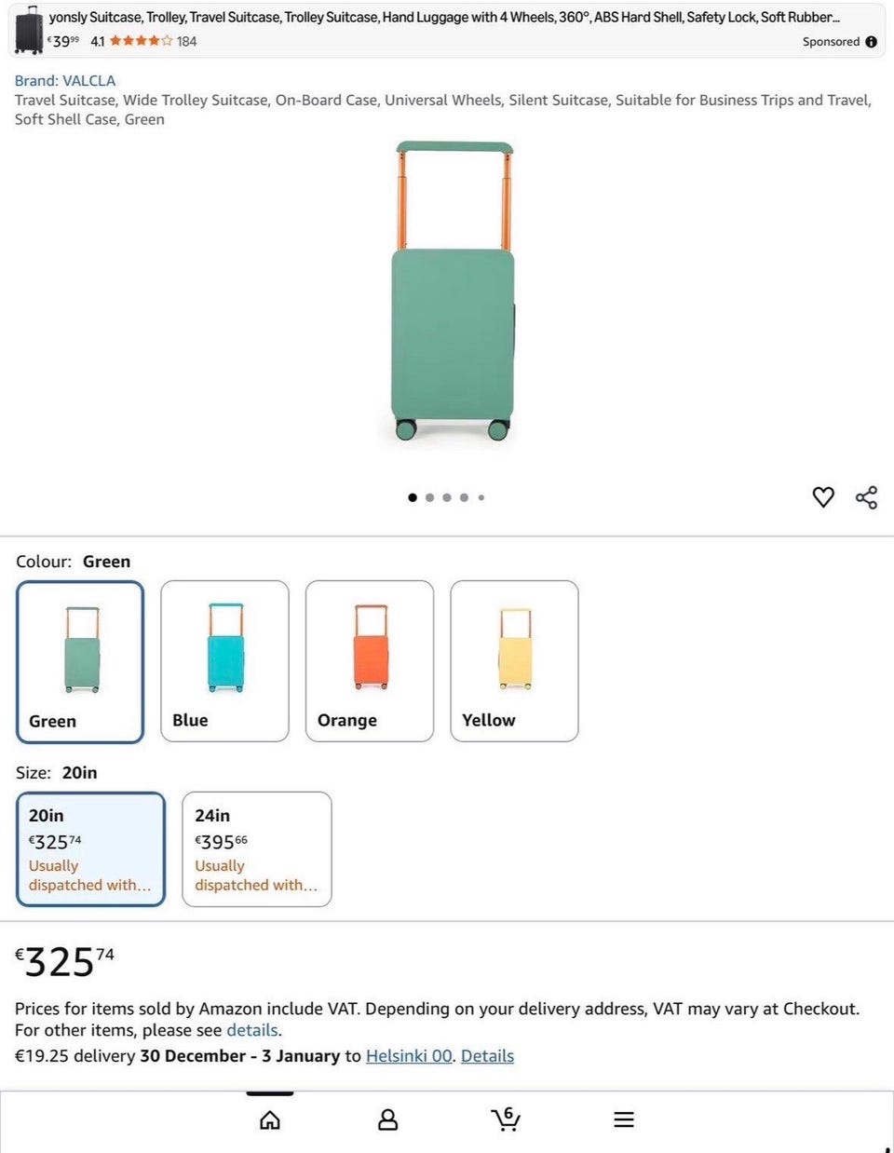
Task: Select the 20in size option
Action: point(90,848)
